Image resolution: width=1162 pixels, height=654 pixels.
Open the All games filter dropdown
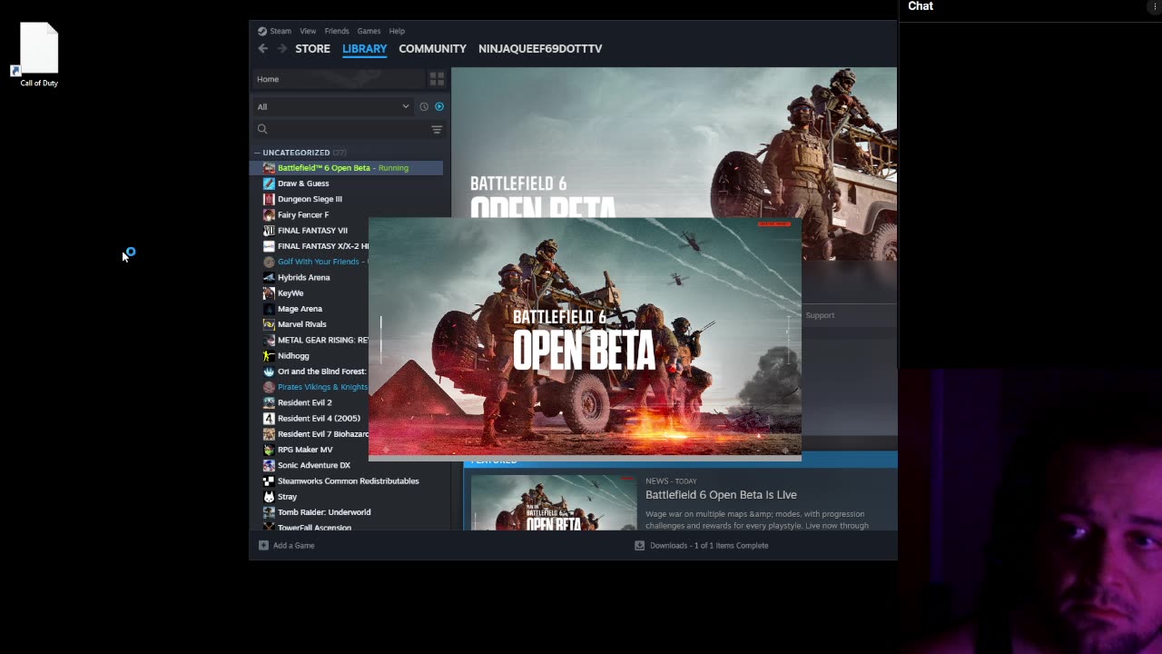333,106
